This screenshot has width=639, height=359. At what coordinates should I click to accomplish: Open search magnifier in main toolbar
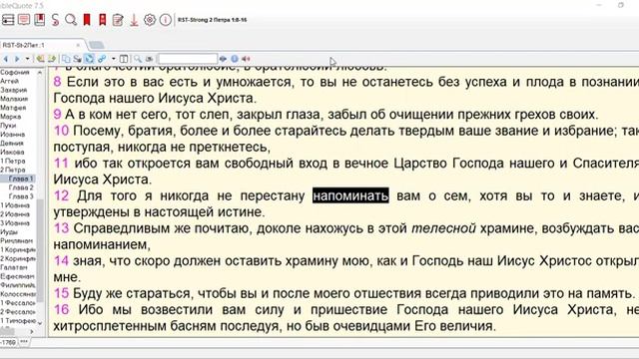click(x=71, y=20)
